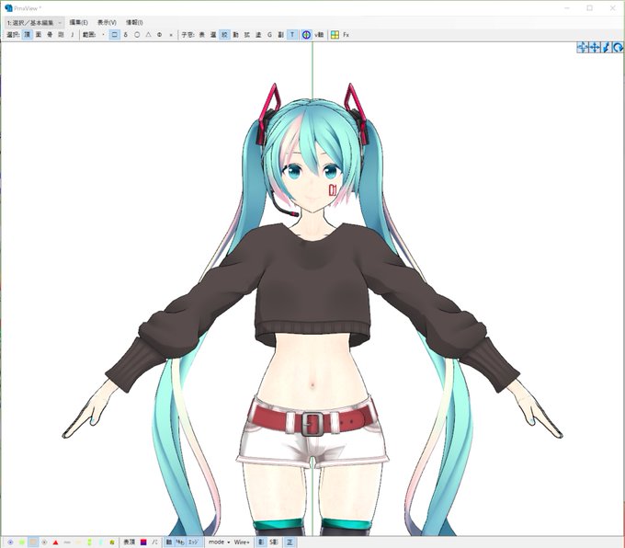Screen dimensions: 625x548
Task: Open the G sub-window button
Action: pos(269,35)
